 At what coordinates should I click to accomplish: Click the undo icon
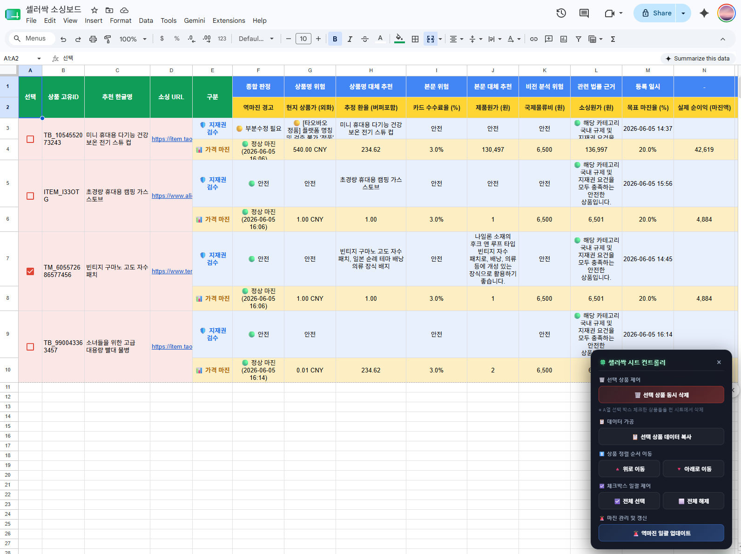(x=63, y=39)
